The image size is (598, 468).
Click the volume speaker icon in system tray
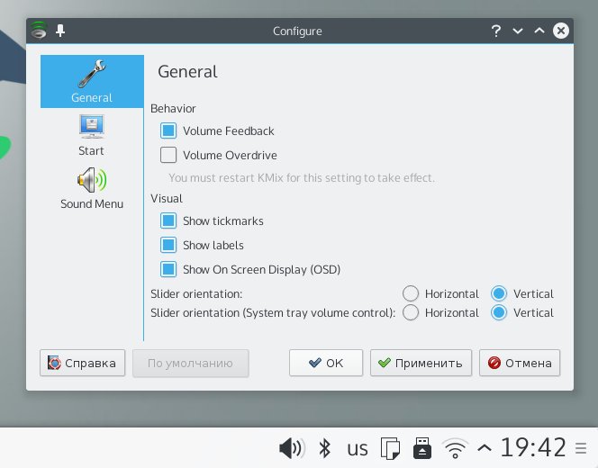point(292,448)
